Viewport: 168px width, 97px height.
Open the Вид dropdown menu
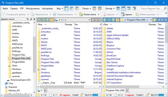tap(60, 9)
